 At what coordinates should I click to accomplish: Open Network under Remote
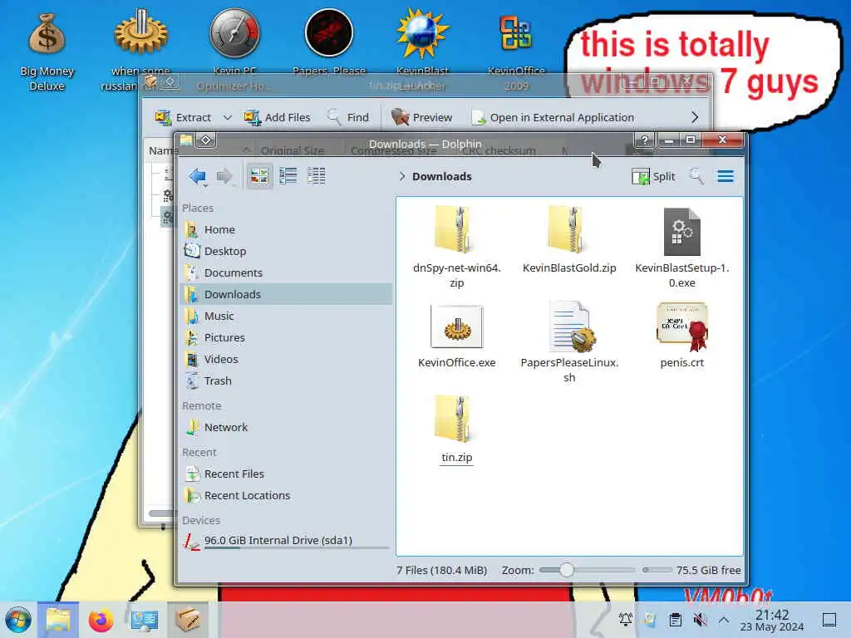click(x=286, y=428)
